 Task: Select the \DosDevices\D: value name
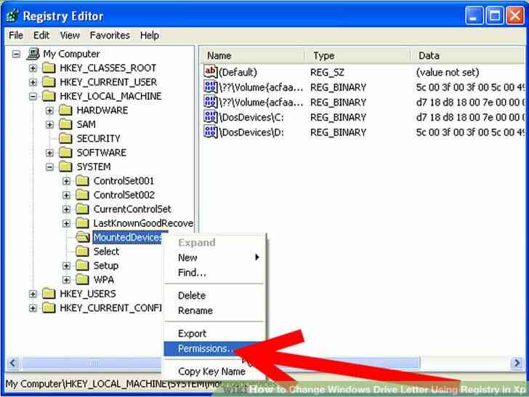point(251,132)
